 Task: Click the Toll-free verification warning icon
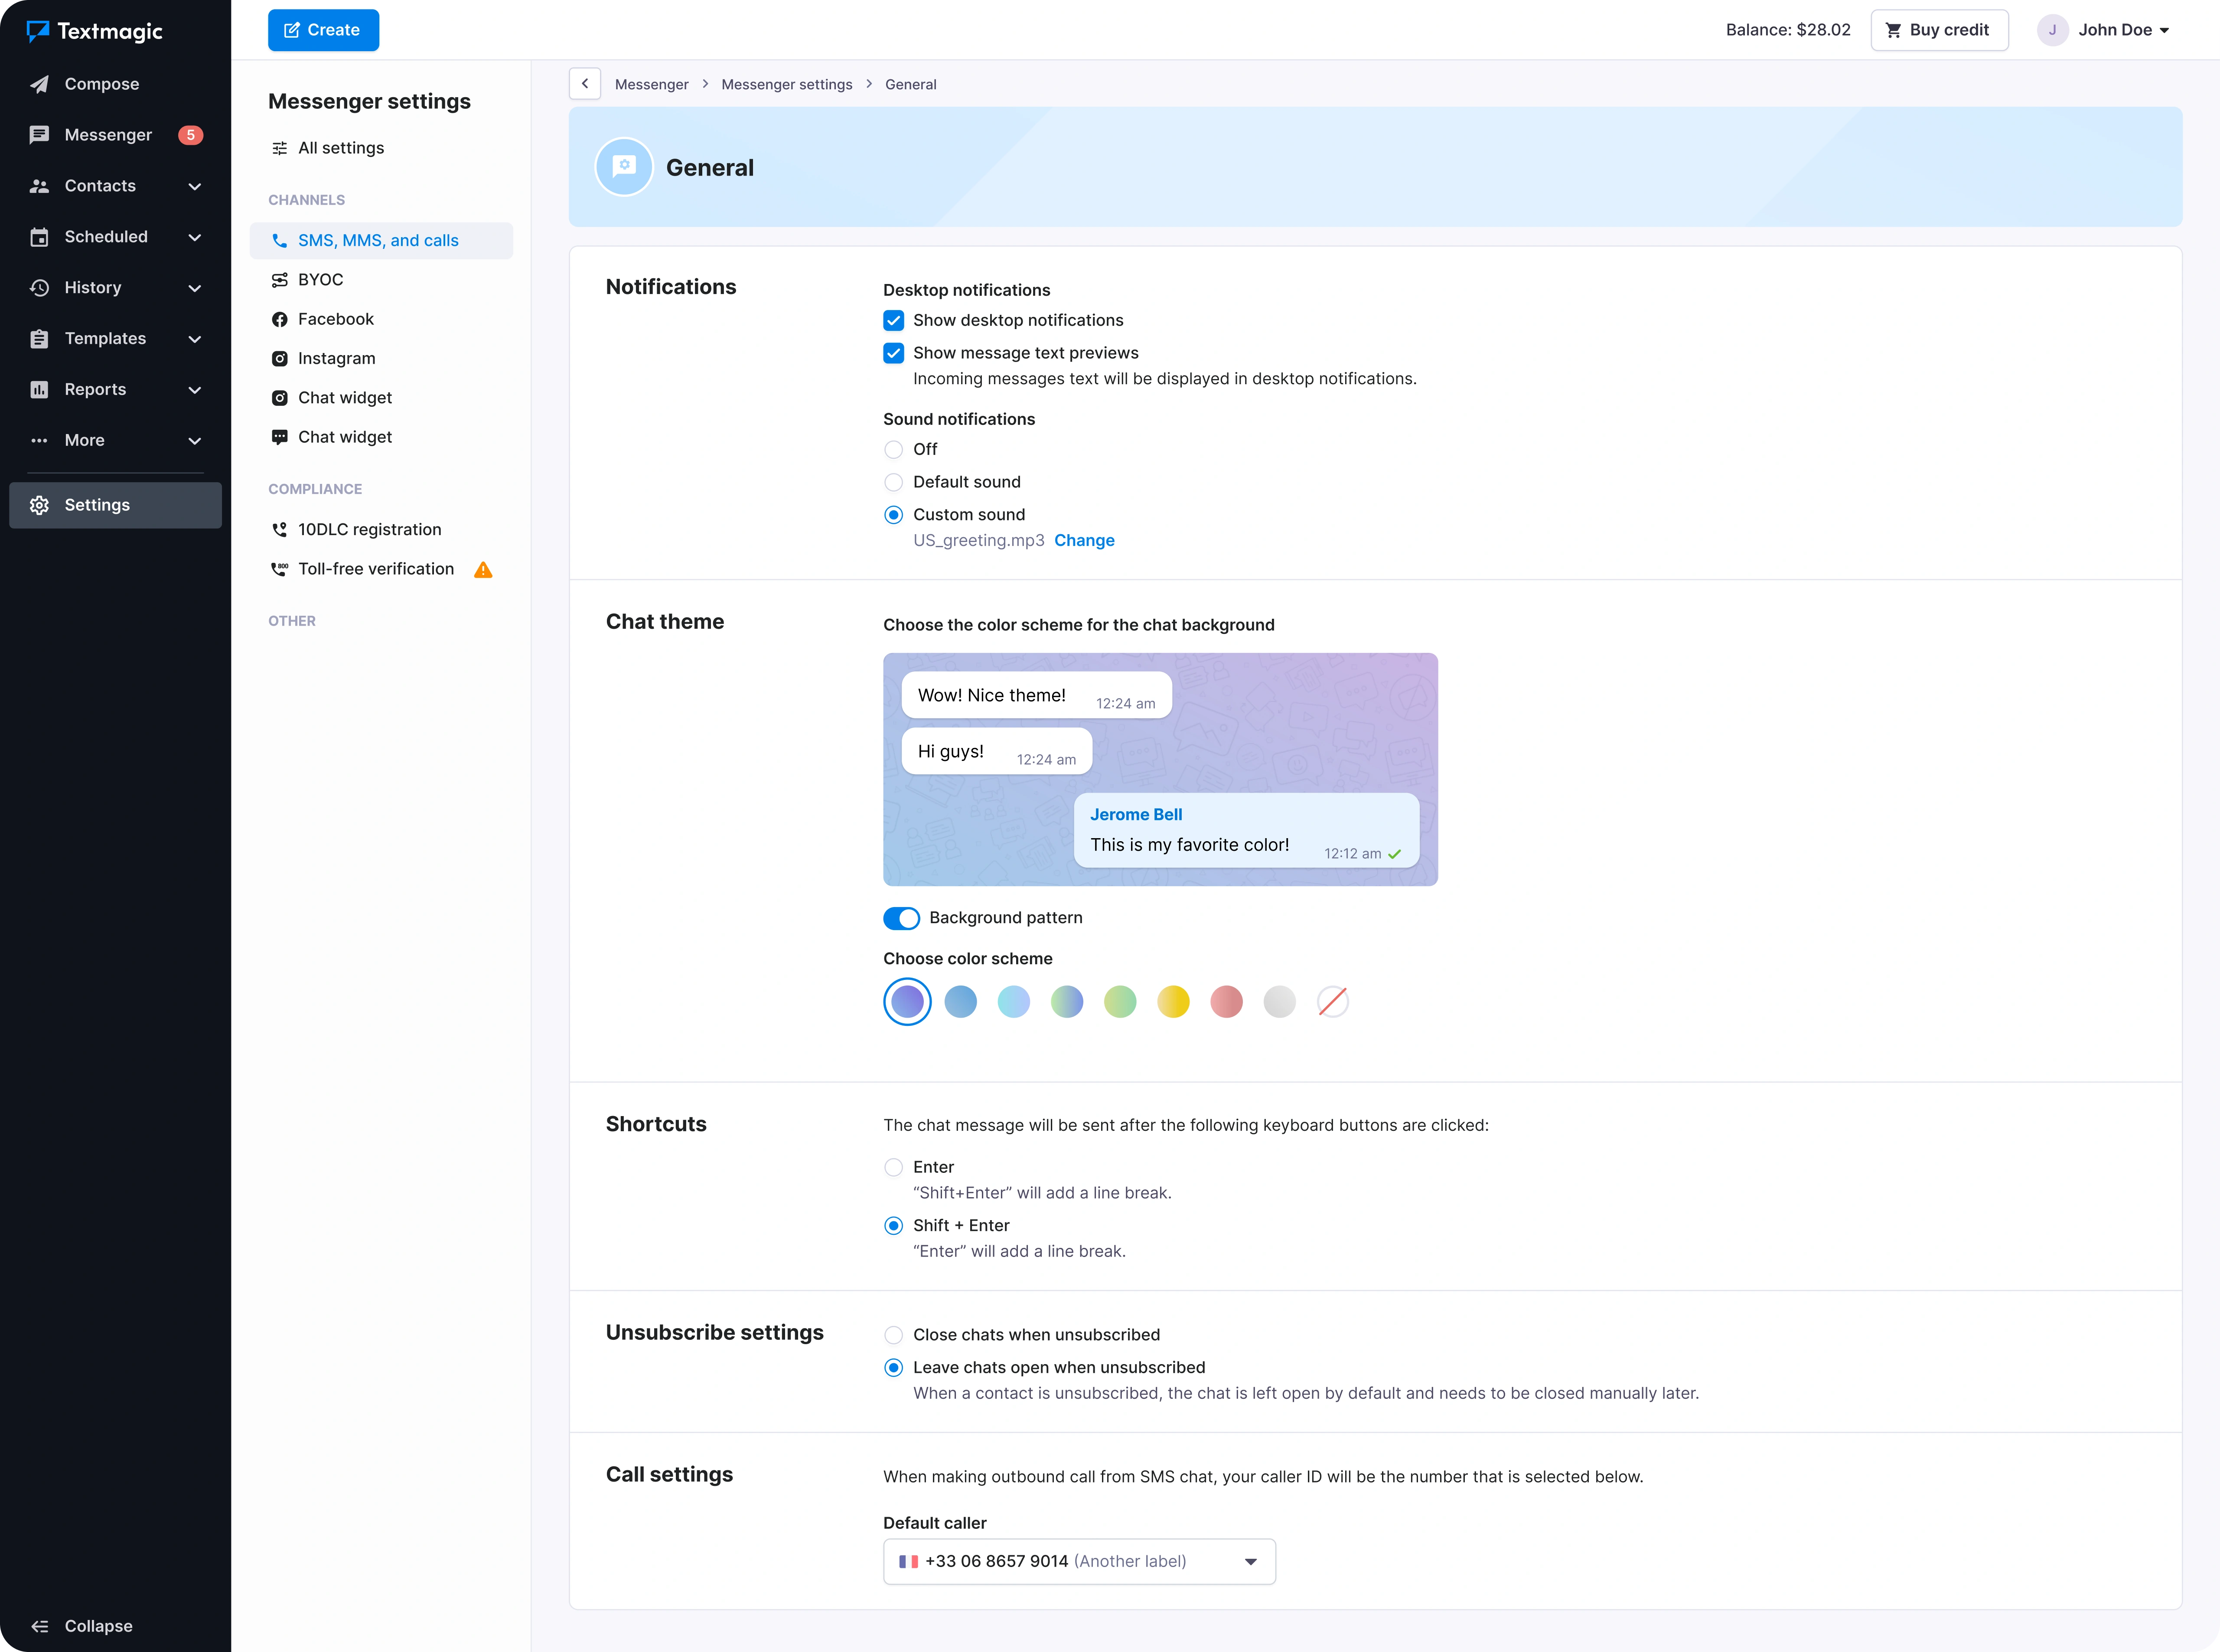coord(483,570)
